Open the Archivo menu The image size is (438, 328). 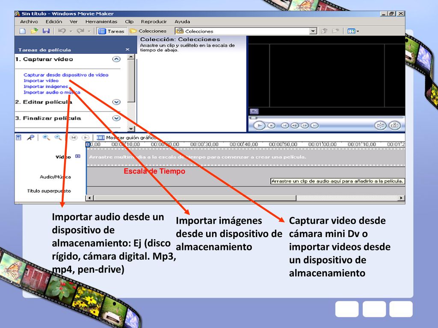pyautogui.click(x=29, y=21)
